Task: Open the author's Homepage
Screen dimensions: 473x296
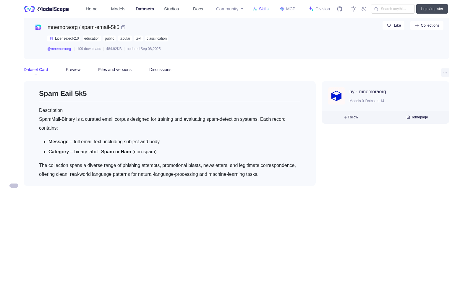Action: click(x=417, y=117)
